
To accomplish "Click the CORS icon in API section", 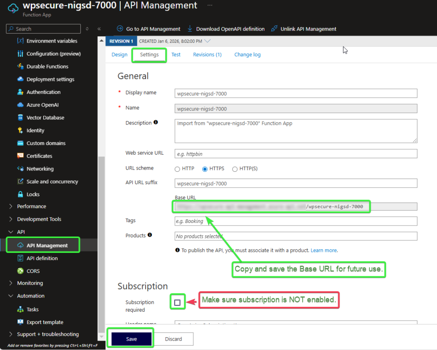I will click(x=20, y=271).
